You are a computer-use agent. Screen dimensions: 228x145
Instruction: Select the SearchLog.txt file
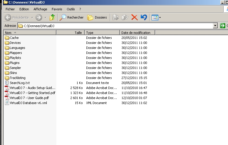click(x=20, y=83)
